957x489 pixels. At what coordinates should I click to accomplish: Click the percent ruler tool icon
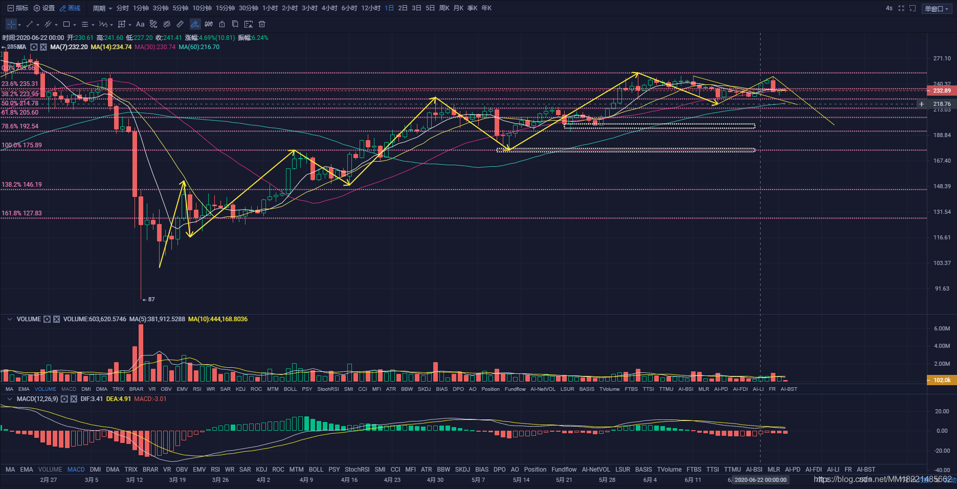tap(153, 24)
